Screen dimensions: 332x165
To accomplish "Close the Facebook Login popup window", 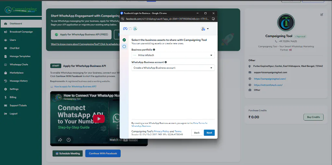I will 213,13.
